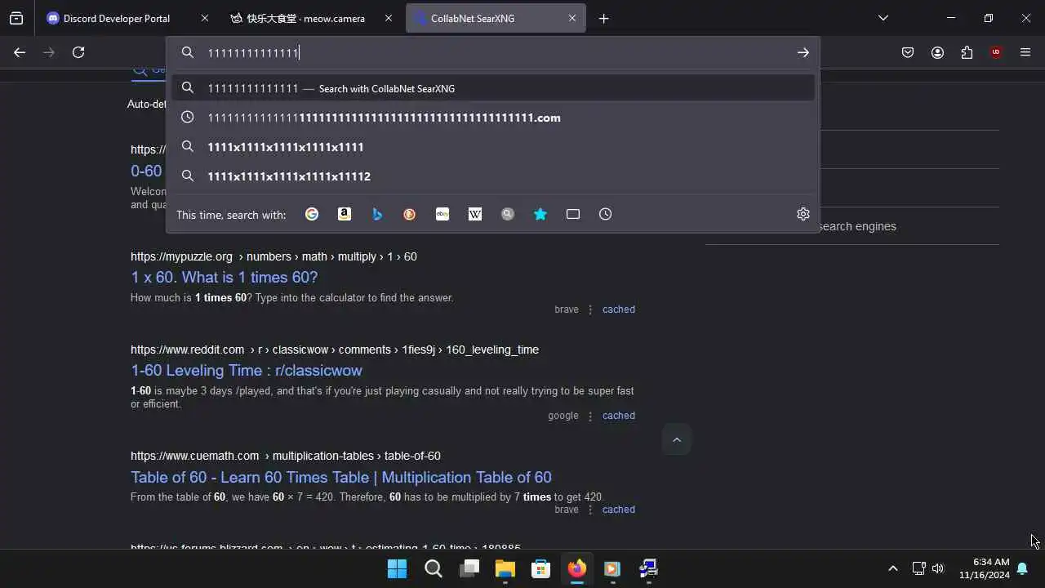
Task: Close the Discord Developer Portal tab
Action: (x=205, y=18)
